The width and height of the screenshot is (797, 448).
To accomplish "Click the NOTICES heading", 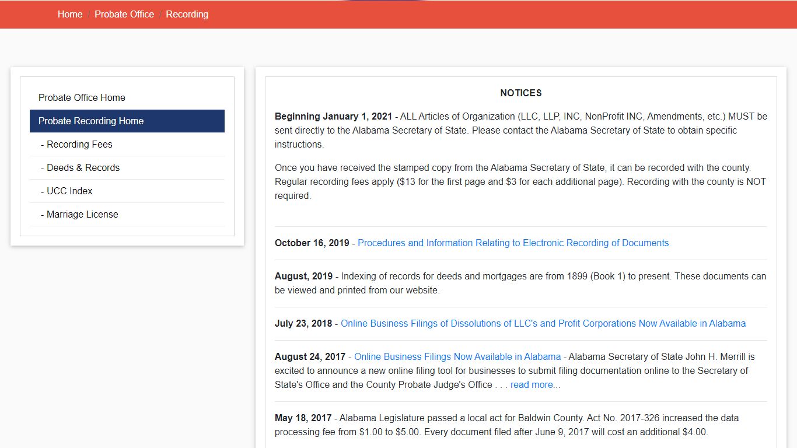I will pyautogui.click(x=521, y=93).
